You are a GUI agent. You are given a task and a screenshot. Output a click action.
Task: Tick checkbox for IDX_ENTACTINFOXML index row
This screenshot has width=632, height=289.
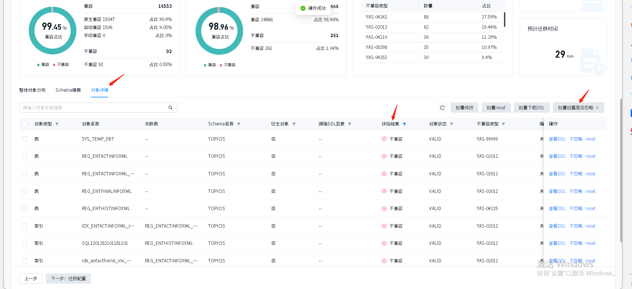[24, 226]
